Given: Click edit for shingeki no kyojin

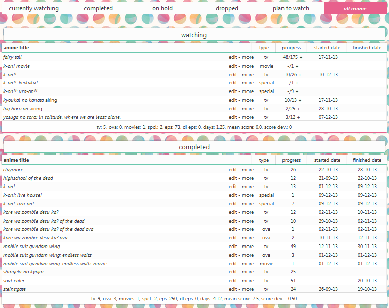Looking at the screenshot, I should click(x=233, y=272).
